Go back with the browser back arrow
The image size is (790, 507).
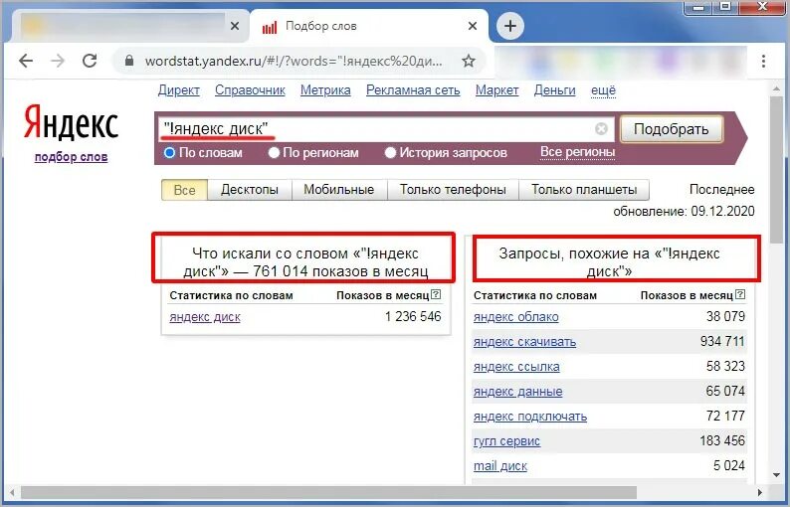tap(26, 61)
